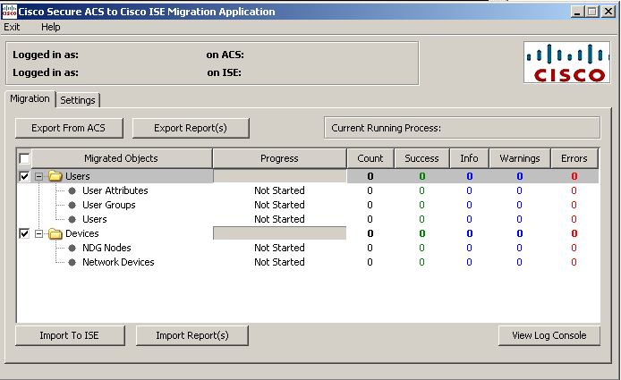Click the Users row progress bar

[x=279, y=176]
